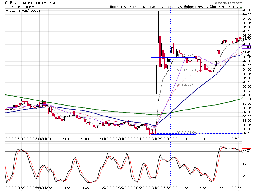256x191 pixels.
Task: Click the 90.00 price axis label
Action: [x=247, y=95]
